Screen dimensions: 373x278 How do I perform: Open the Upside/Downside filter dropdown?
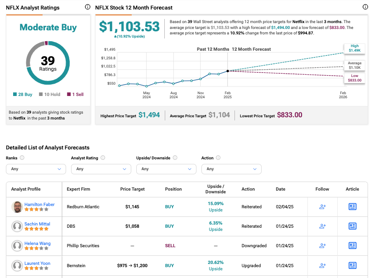point(166,169)
